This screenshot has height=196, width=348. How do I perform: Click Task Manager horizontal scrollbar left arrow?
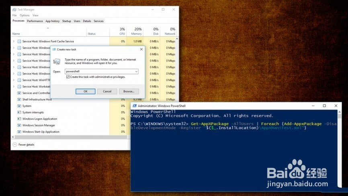13,137
